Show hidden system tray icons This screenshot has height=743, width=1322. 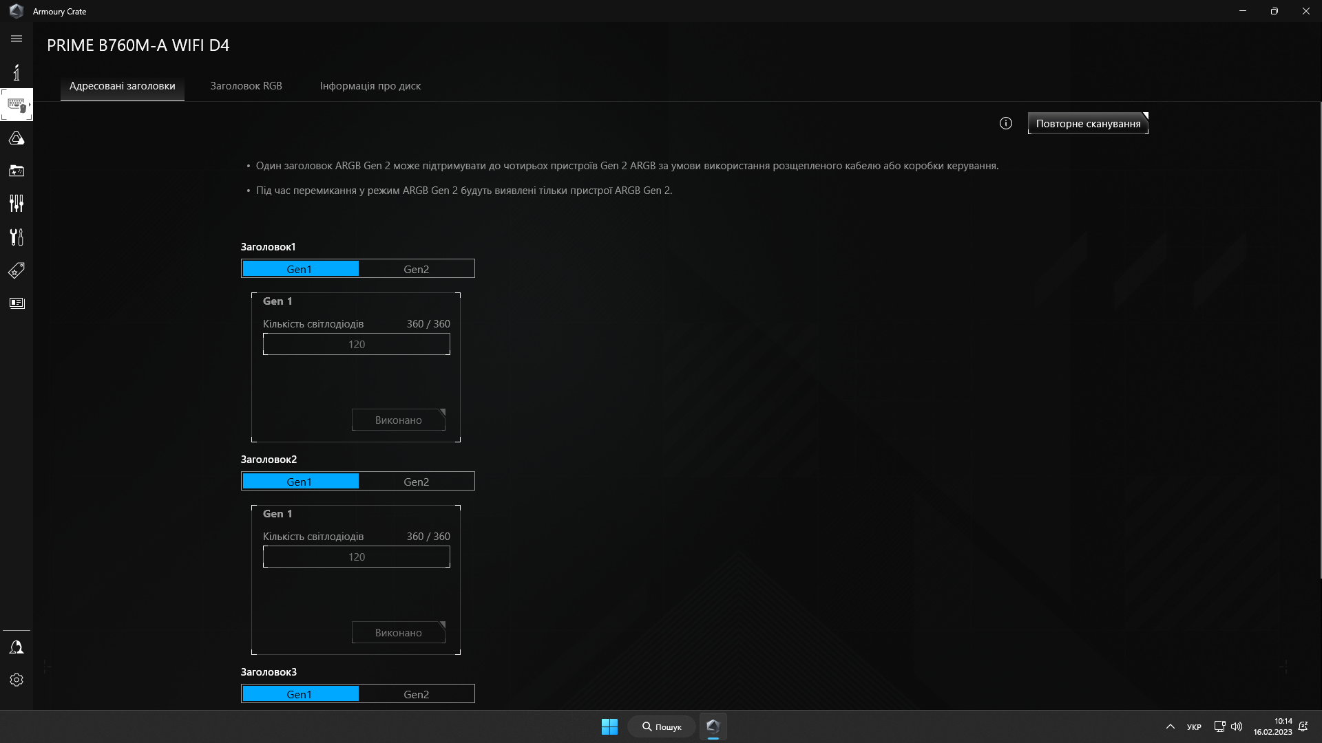coord(1170,726)
